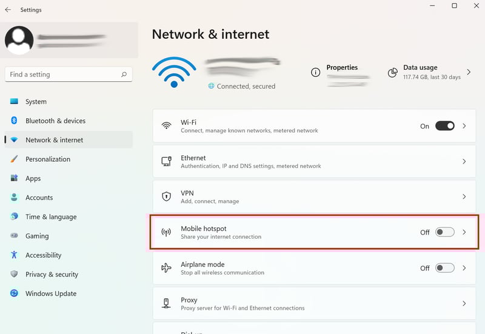Expand Ethernet settings with its chevron
485x334 pixels.
click(464, 161)
